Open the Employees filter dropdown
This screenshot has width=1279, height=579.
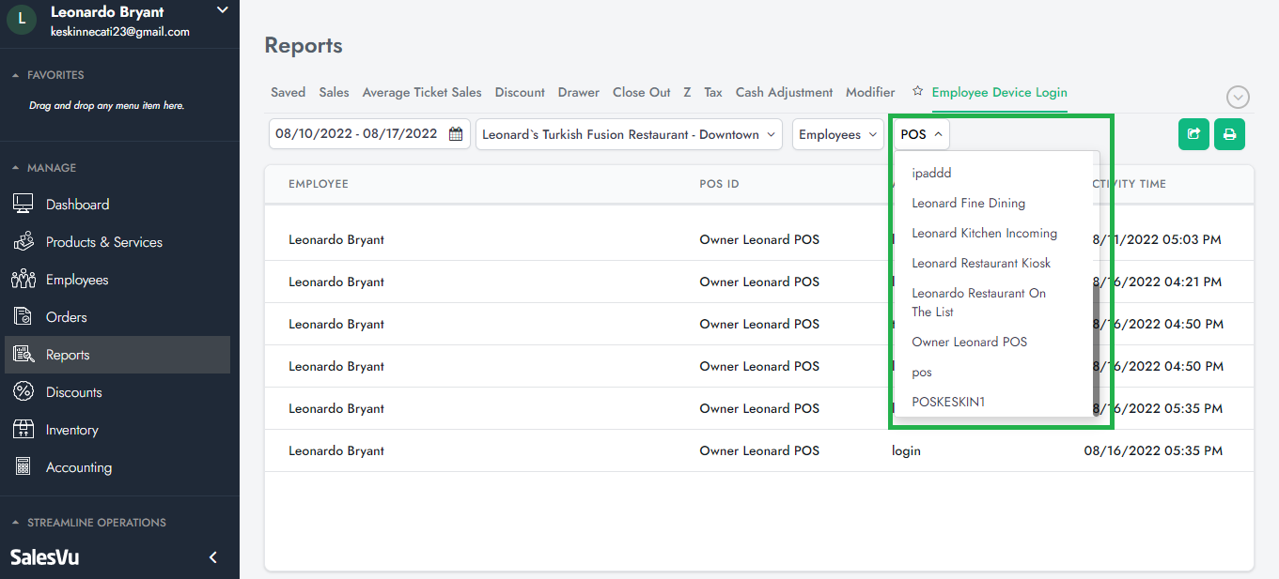pos(837,134)
